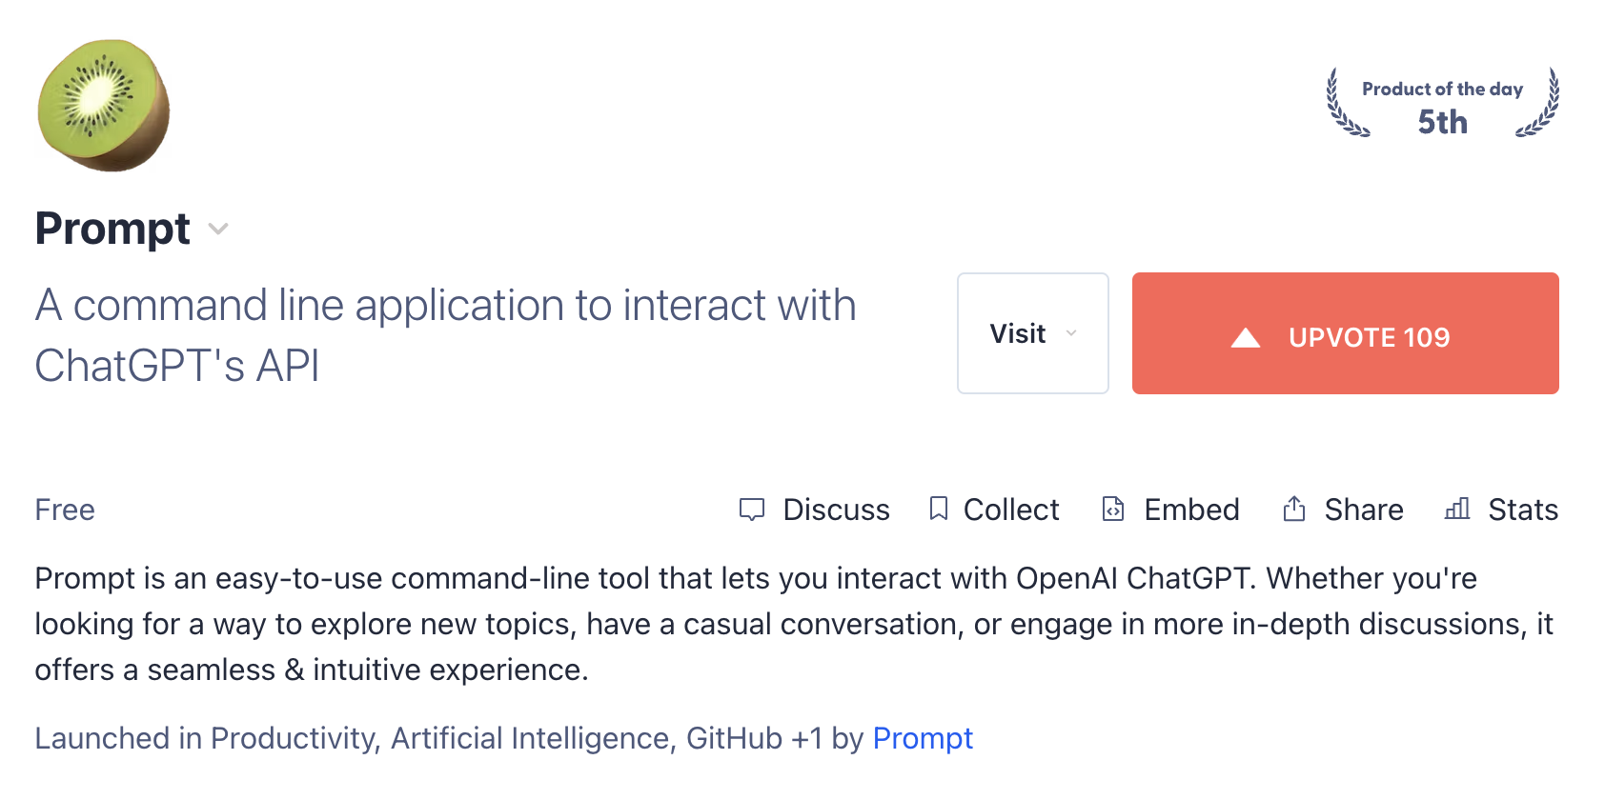Viewport: 1605px width, 800px height.
Task: Click the Collect bookmark icon
Action: 939,509
